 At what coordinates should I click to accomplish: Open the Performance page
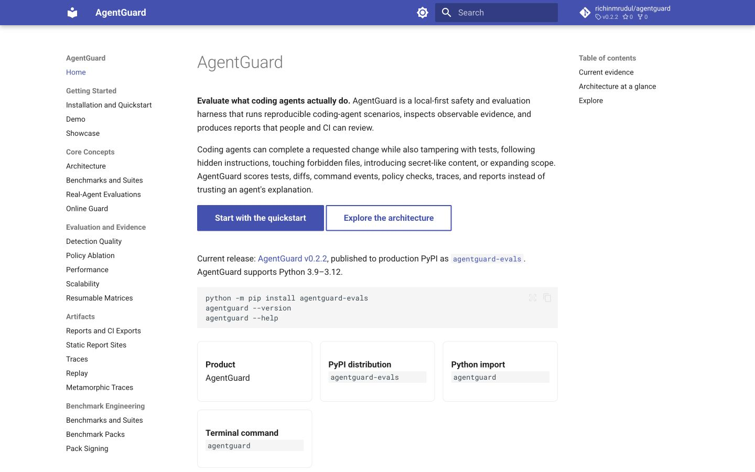point(87,270)
